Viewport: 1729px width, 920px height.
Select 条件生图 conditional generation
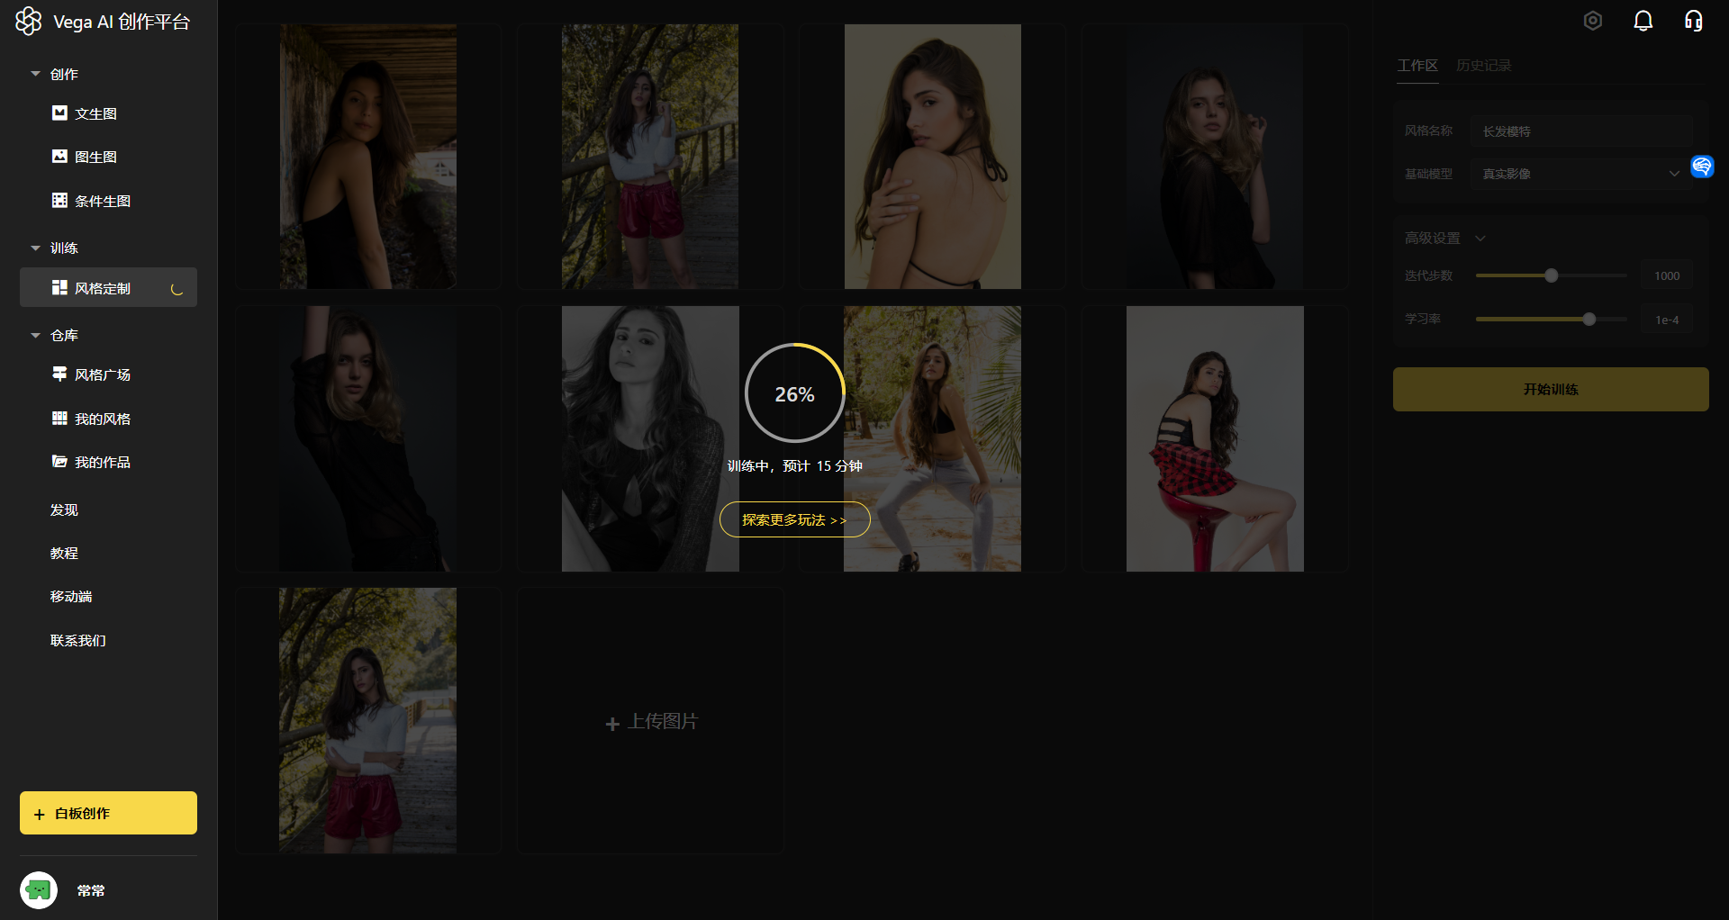tap(92, 201)
